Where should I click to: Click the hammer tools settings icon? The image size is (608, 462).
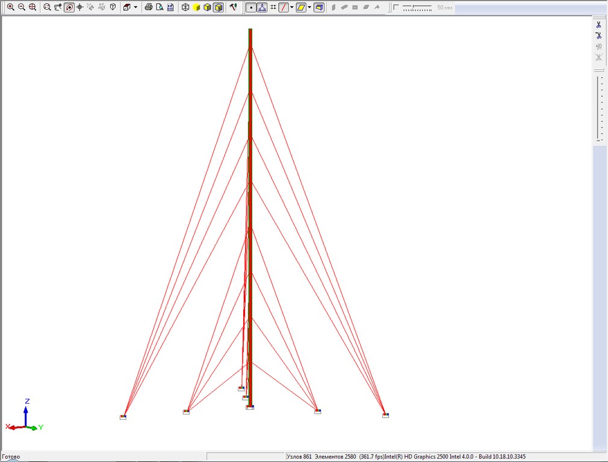point(233,7)
